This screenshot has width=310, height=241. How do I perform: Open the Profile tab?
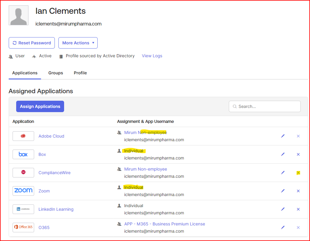pos(80,73)
